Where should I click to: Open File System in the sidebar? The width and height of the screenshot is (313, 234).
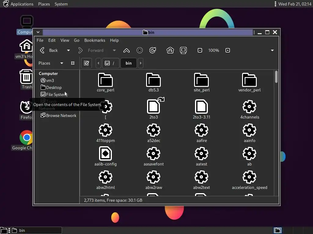click(53, 94)
